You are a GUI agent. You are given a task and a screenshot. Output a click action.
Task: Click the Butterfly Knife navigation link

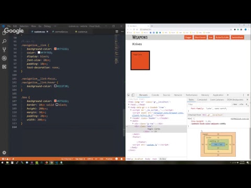tap(222, 37)
